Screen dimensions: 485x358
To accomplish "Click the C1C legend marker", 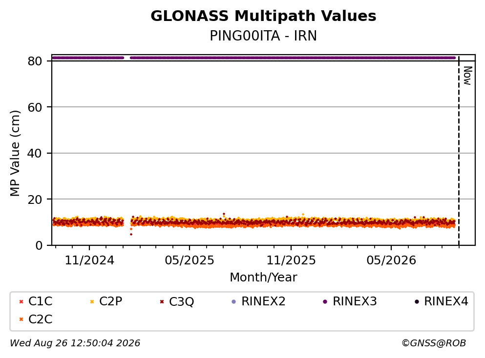I will pyautogui.click(x=21, y=301).
